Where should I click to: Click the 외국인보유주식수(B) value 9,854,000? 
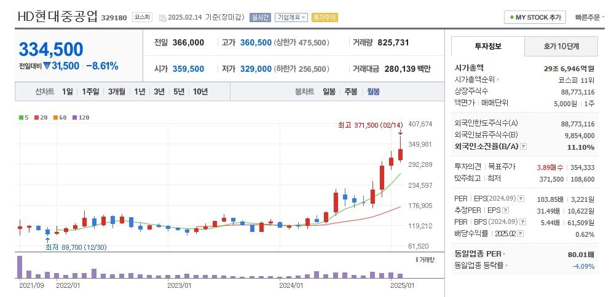[580, 136]
